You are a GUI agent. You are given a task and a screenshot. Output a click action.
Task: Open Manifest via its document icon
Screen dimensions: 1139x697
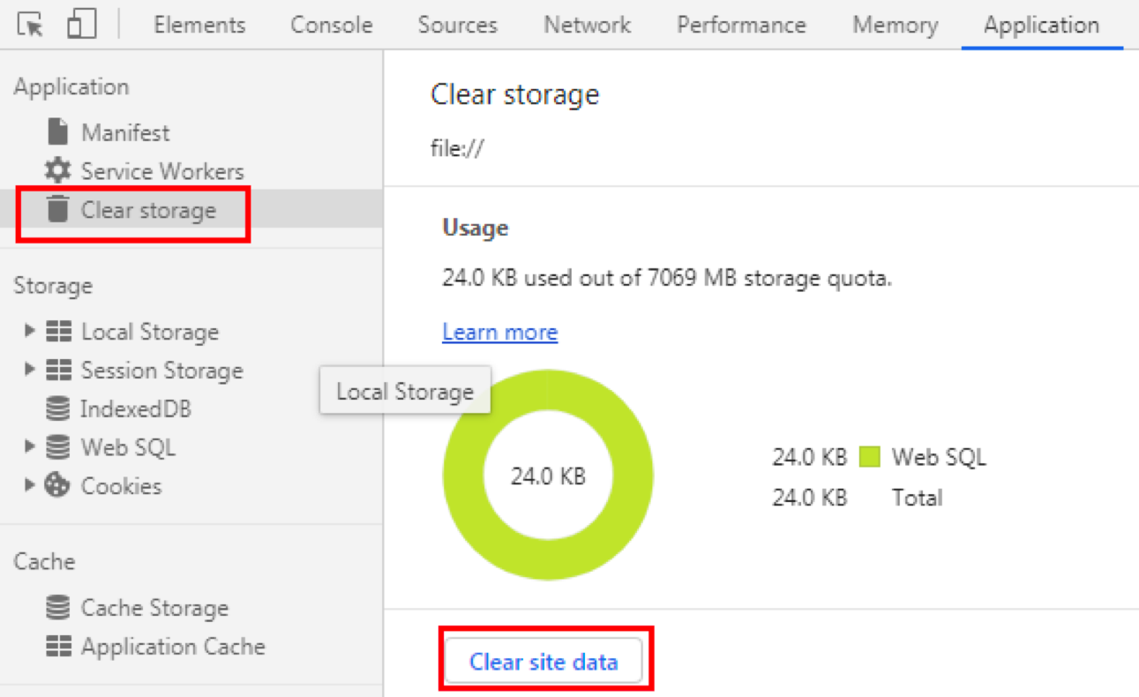click(x=57, y=132)
